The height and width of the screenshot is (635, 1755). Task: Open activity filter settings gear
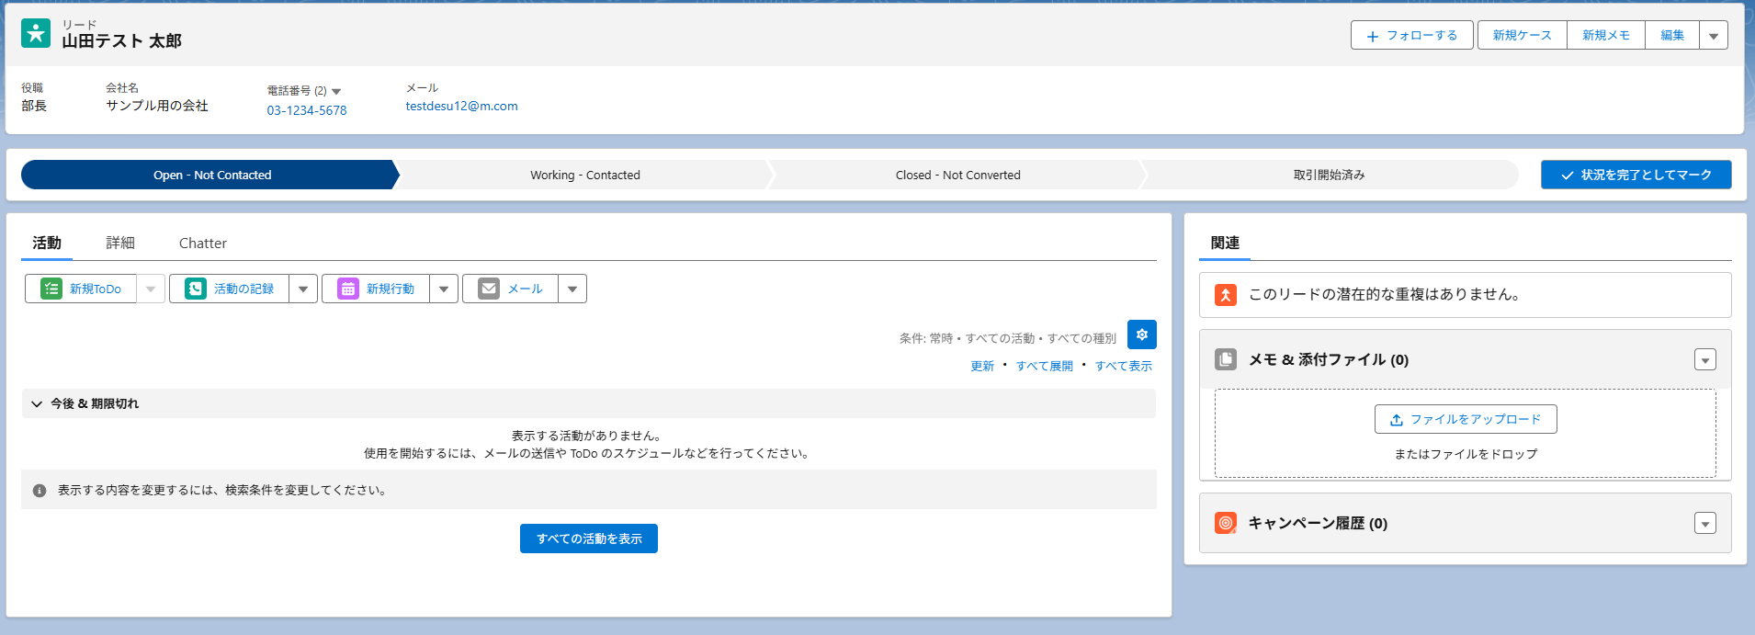tap(1142, 335)
